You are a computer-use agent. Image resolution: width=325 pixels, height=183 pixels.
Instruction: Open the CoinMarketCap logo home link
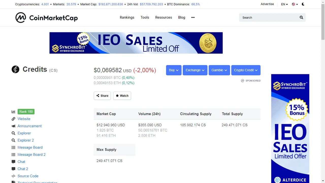coord(46,18)
